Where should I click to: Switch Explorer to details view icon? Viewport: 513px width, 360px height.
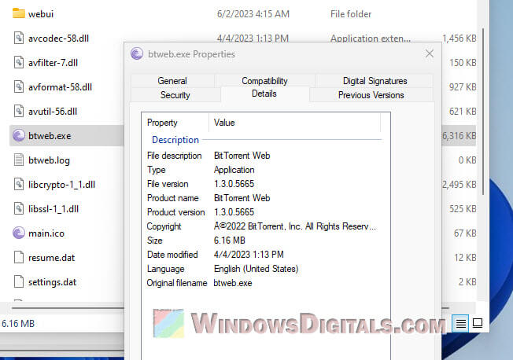tap(460, 323)
